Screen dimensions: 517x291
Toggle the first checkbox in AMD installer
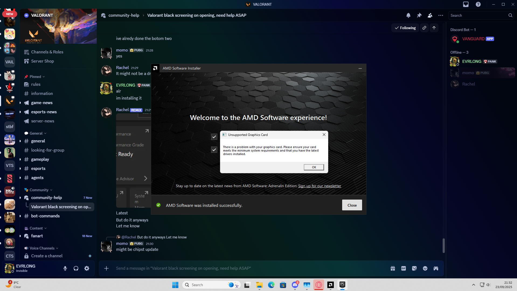pyautogui.click(x=214, y=137)
